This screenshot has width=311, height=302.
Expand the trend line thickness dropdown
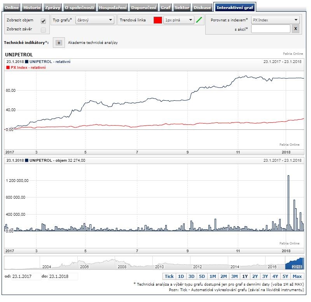point(178,20)
